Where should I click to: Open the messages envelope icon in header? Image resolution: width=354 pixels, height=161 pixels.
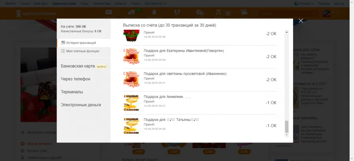point(109,13)
